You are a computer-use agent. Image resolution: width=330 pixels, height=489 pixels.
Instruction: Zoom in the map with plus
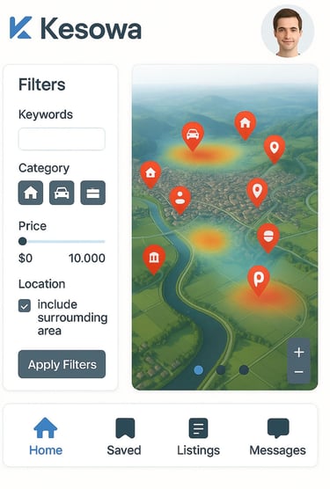pyautogui.click(x=299, y=352)
